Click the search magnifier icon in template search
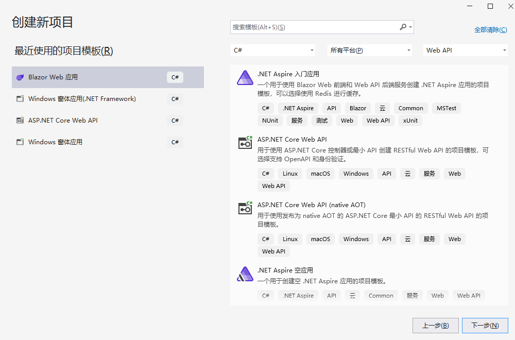 pos(403,27)
